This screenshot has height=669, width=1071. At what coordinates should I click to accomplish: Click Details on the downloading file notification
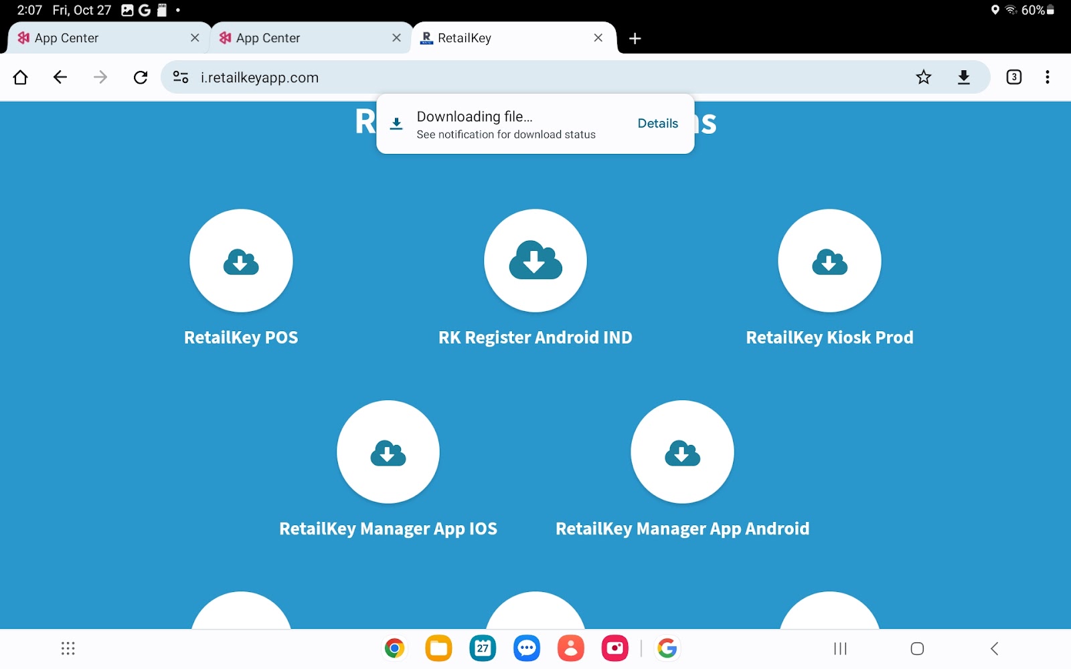(657, 123)
